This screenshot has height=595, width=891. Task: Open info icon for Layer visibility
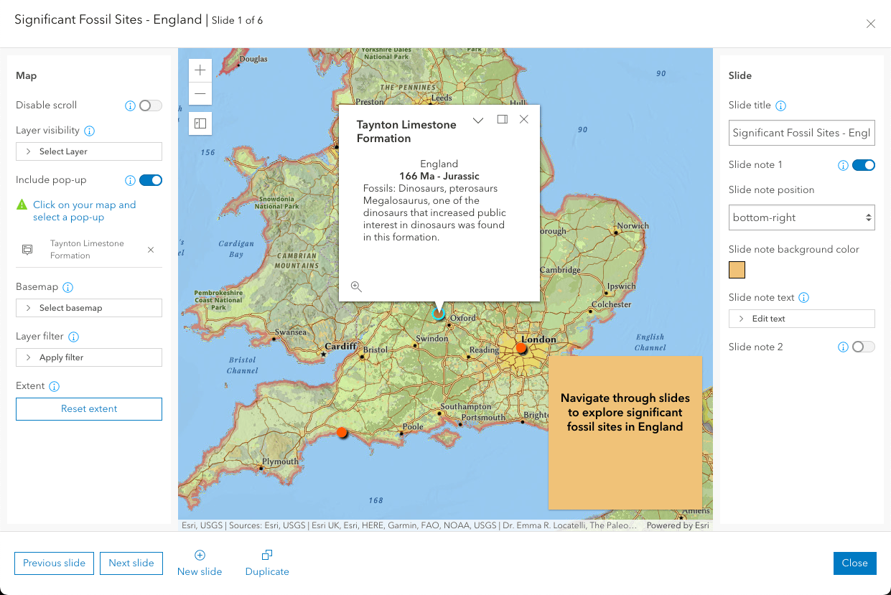click(90, 131)
